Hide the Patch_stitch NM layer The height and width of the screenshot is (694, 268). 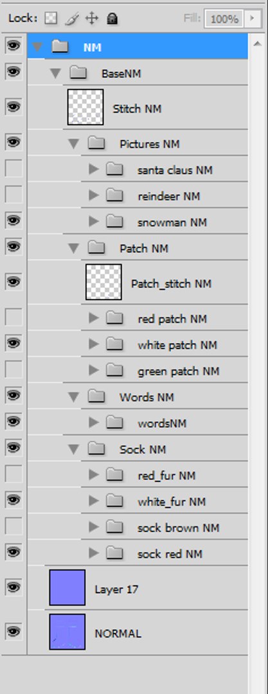pos(13,281)
